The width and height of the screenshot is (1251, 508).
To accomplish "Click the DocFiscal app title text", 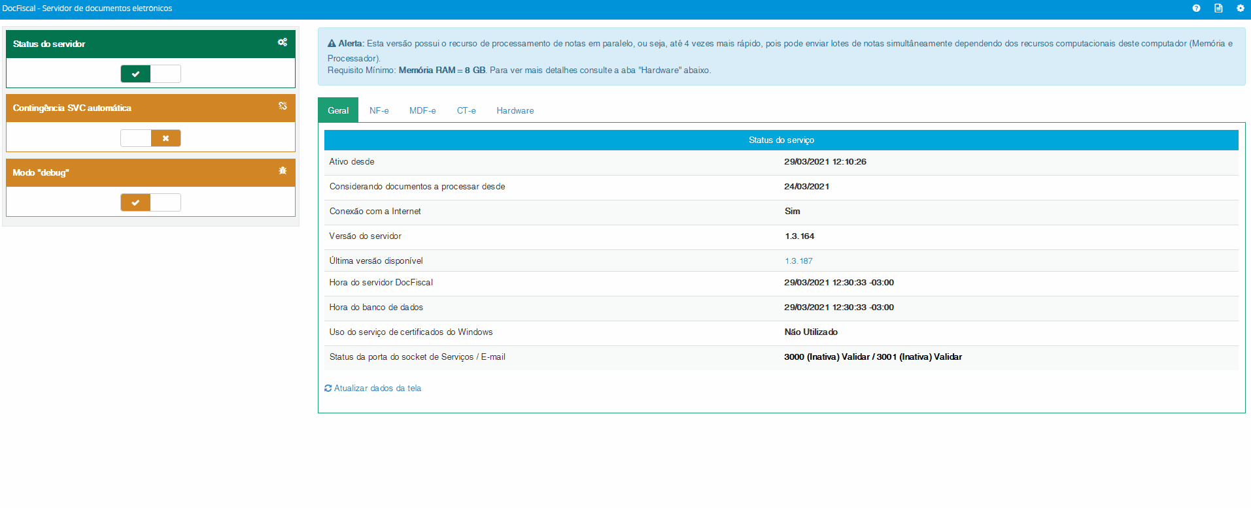I will pos(87,8).
